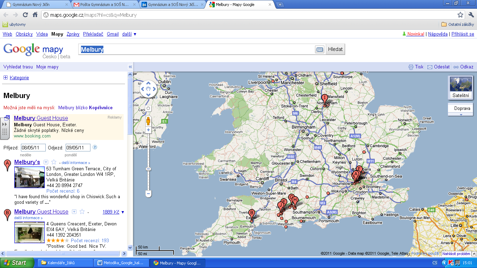Open new tab with plus button

coord(280,5)
